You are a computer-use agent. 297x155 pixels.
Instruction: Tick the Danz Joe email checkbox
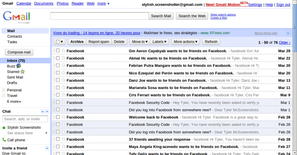[x=58, y=80]
